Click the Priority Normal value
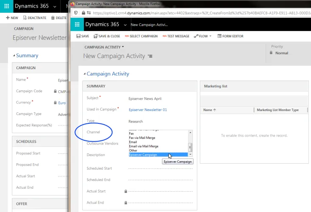This screenshot has width=311, height=212. point(282,53)
